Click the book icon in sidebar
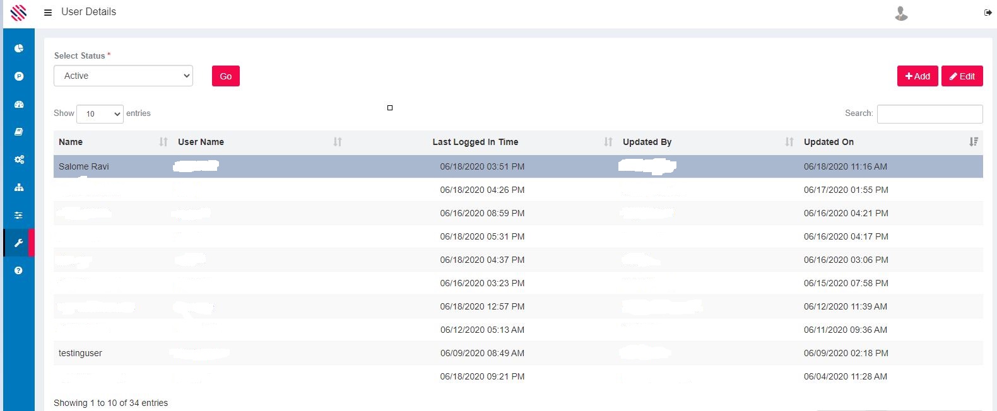Image resolution: width=997 pixels, height=411 pixels. [x=19, y=132]
